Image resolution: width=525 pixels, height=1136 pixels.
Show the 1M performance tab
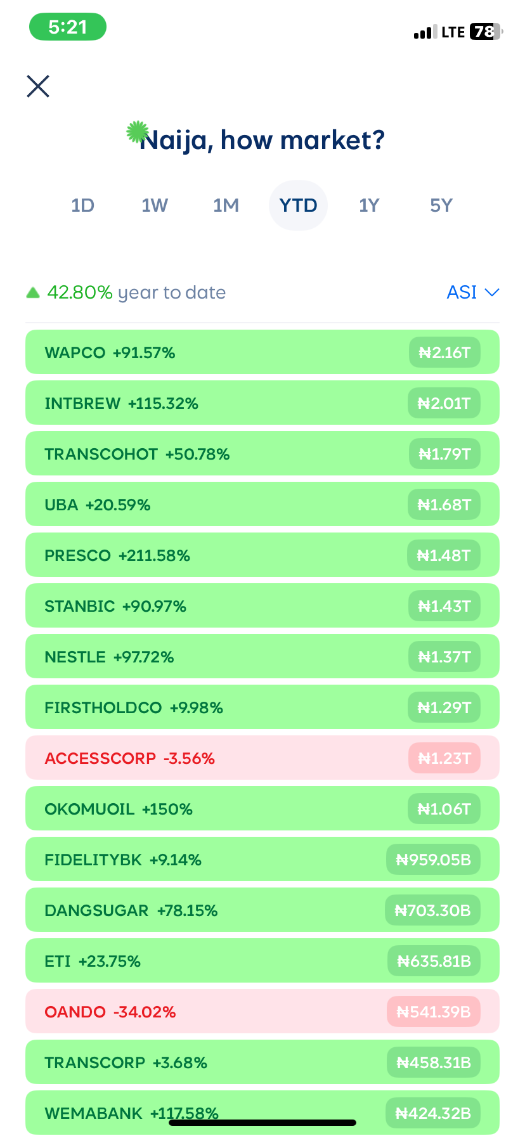pyautogui.click(x=226, y=205)
